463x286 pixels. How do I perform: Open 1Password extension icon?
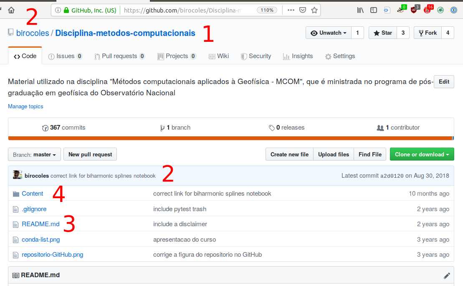(x=454, y=10)
